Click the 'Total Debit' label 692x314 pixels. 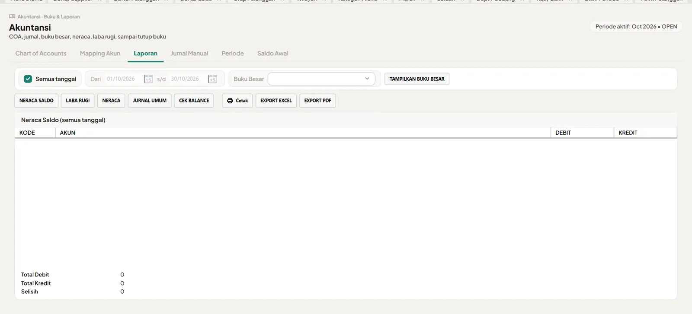(35, 275)
